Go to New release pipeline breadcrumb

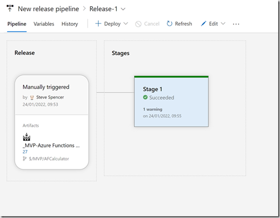49,9
